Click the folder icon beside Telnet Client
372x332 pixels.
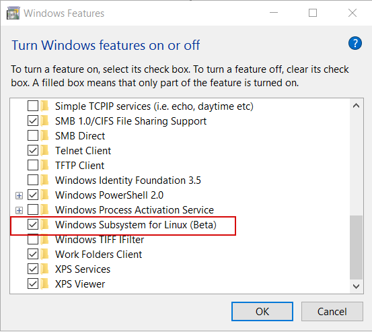[44, 151]
